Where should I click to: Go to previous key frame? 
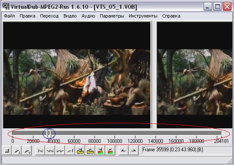pos(80,150)
